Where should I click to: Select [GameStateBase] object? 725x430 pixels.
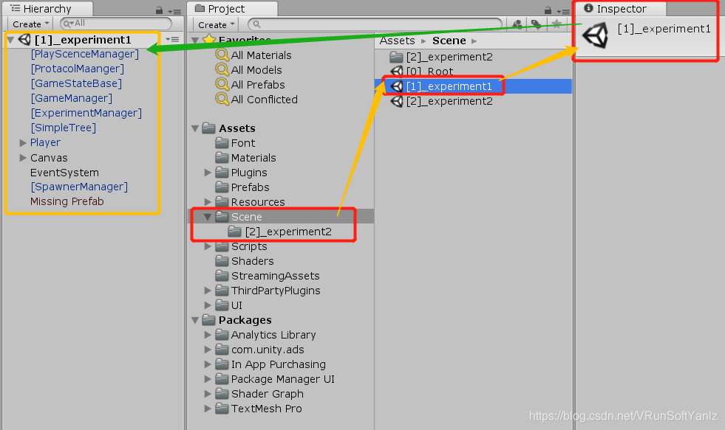click(x=76, y=83)
